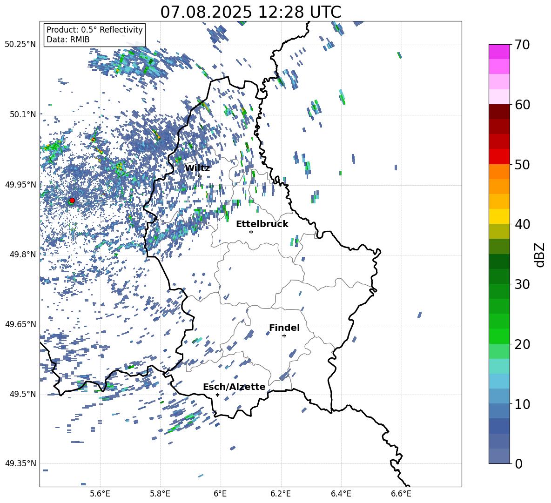551x503 pixels.
Task: Click the 0 value on the colorbar
Action: pos(518,463)
